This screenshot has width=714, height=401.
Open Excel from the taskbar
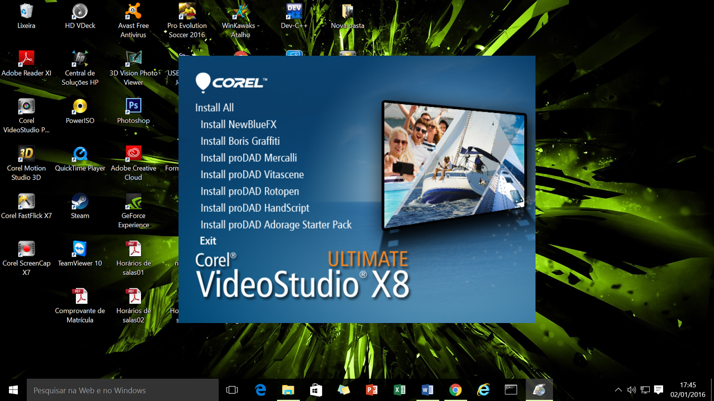[x=400, y=390]
